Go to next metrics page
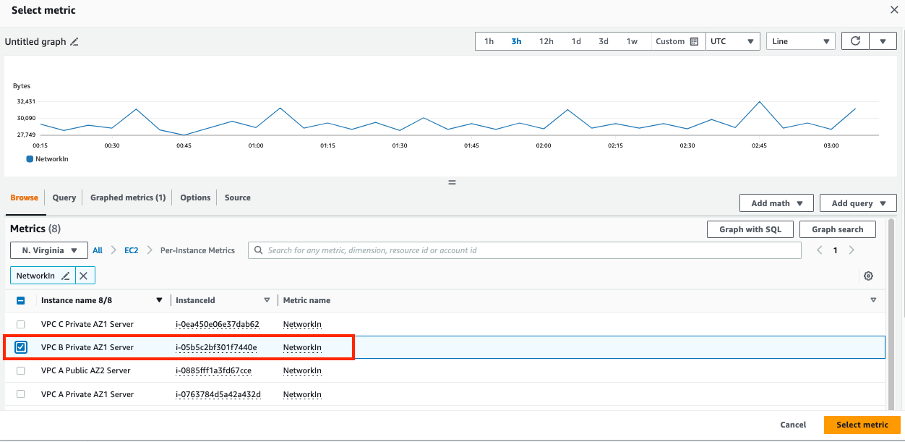Viewport: 905px width, 442px height. pyautogui.click(x=852, y=250)
